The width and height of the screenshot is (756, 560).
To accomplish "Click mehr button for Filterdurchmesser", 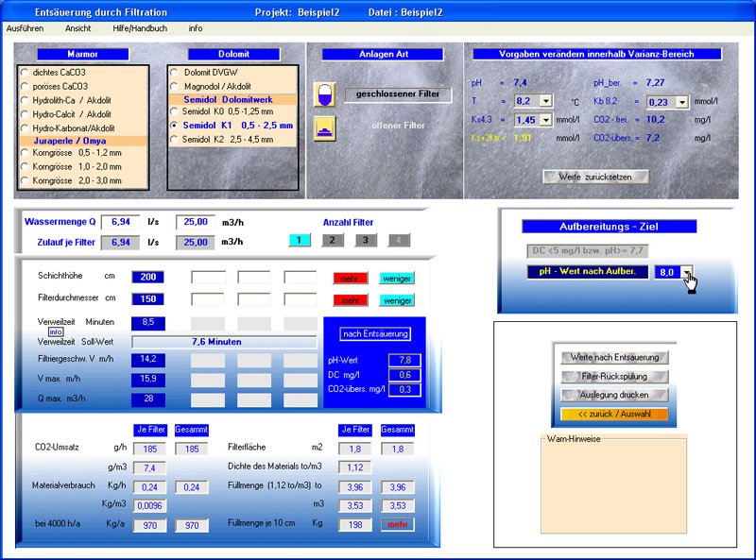I will click(350, 300).
